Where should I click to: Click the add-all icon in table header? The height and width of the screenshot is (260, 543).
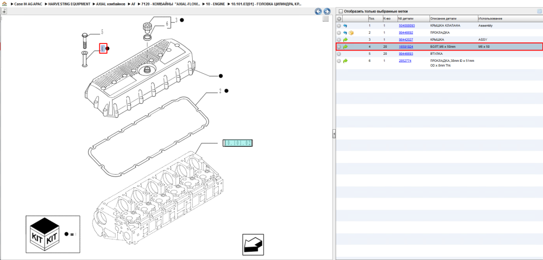(x=339, y=18)
